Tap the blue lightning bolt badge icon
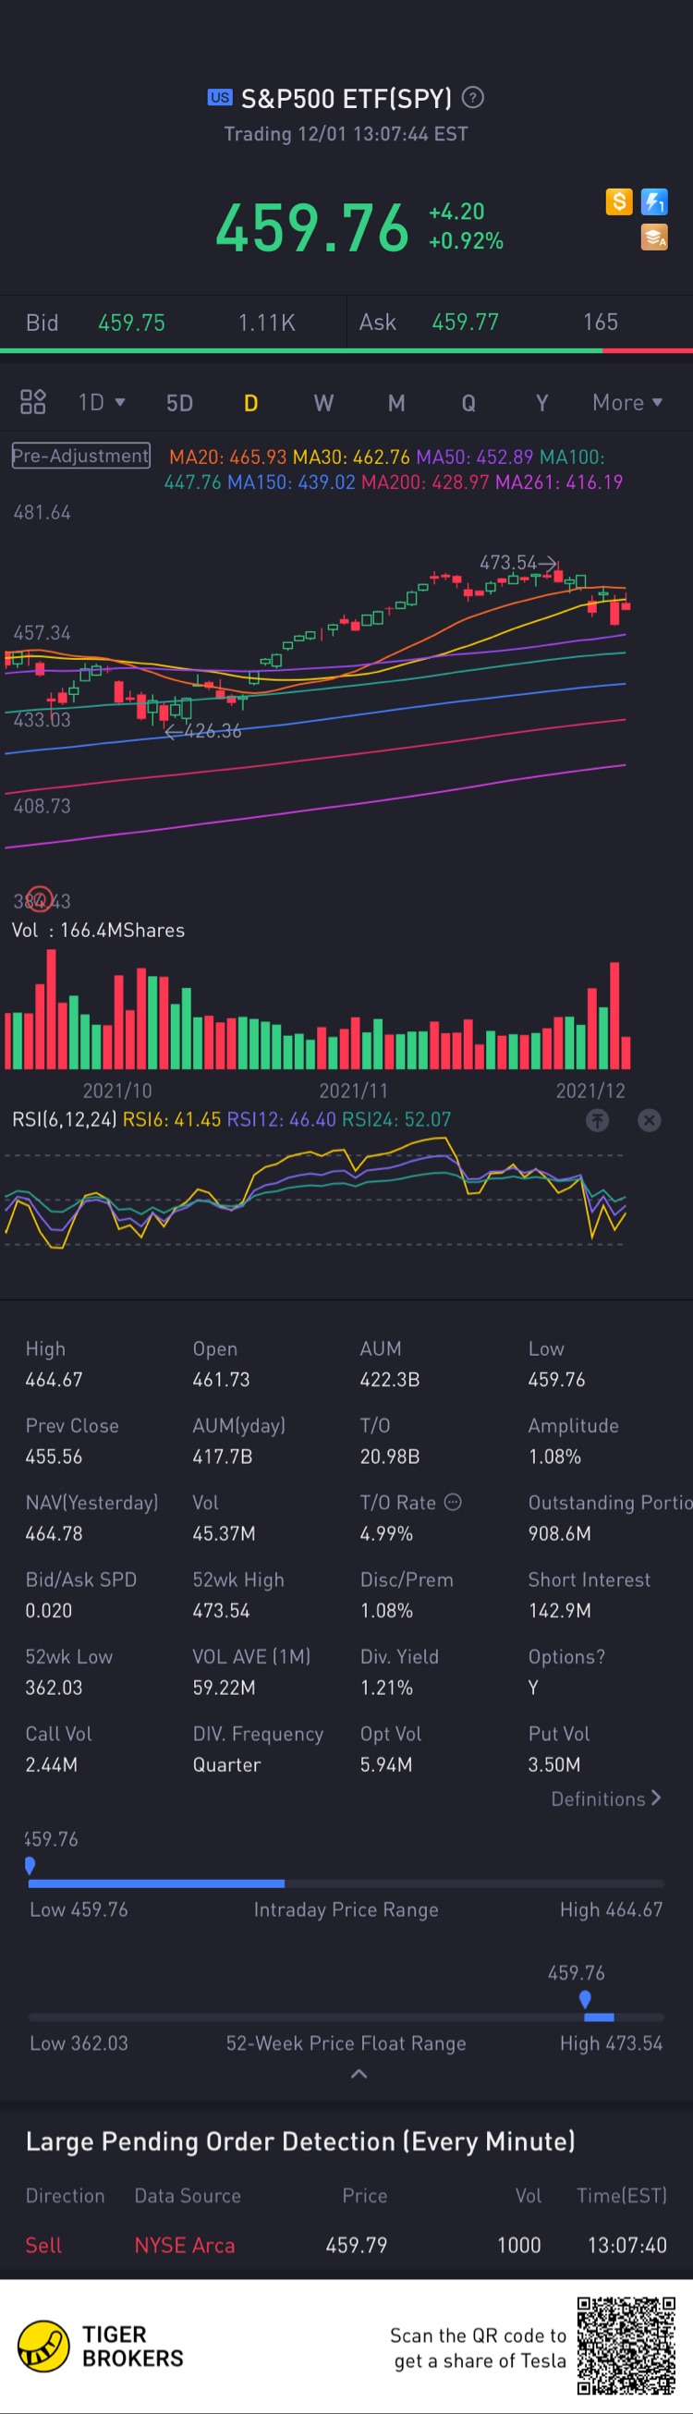The width and height of the screenshot is (693, 2414). [654, 201]
